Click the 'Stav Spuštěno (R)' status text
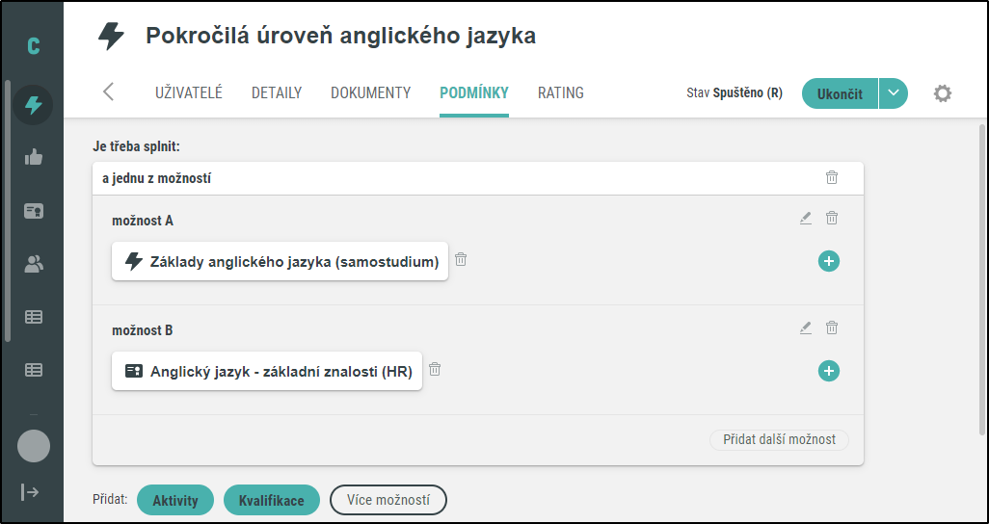 click(x=735, y=93)
